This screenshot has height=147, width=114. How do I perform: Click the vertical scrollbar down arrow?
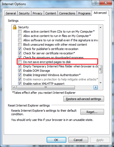[x=101, y=83]
